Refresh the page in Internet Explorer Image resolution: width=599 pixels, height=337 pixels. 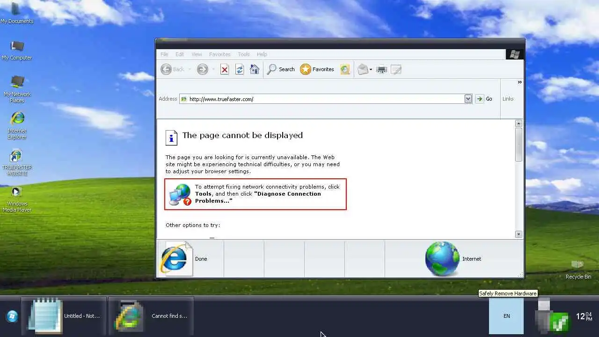pos(240,69)
